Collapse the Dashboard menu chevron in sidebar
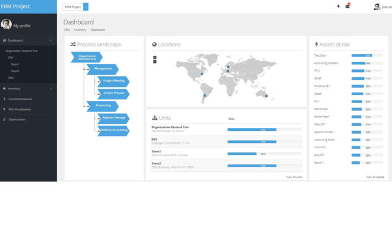The height and width of the screenshot is (250, 392). [50, 40]
